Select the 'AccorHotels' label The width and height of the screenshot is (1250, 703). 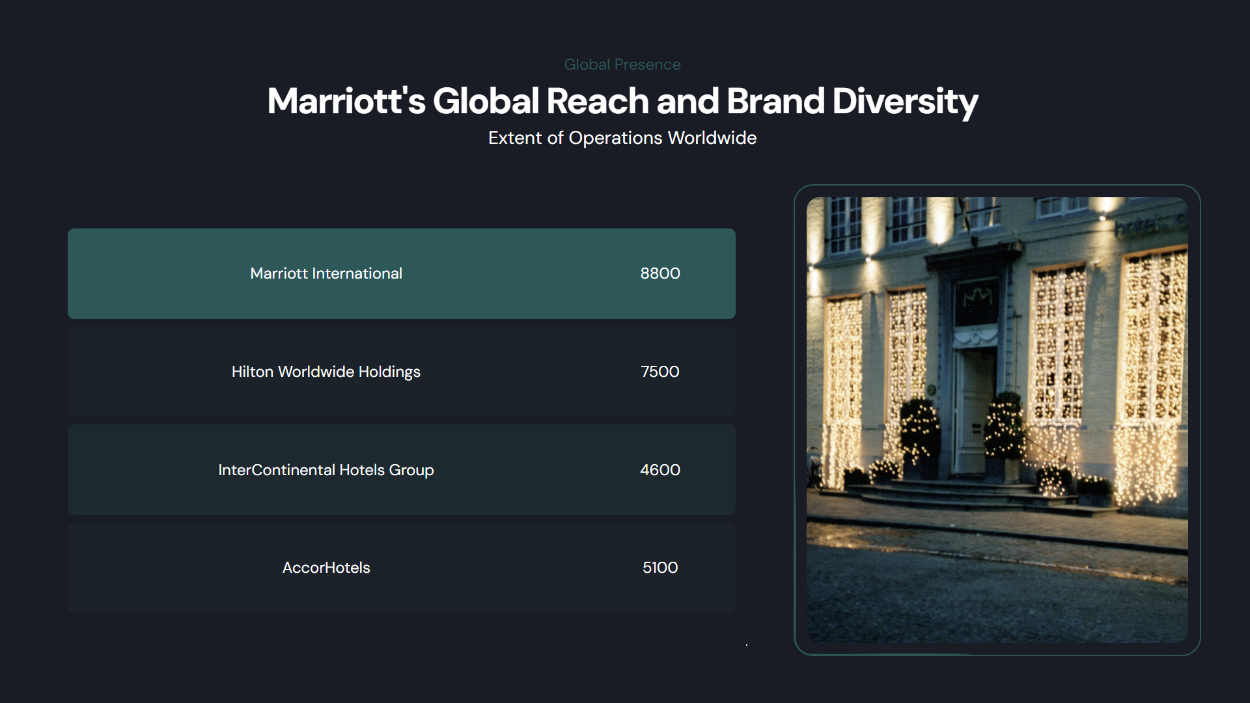point(326,568)
